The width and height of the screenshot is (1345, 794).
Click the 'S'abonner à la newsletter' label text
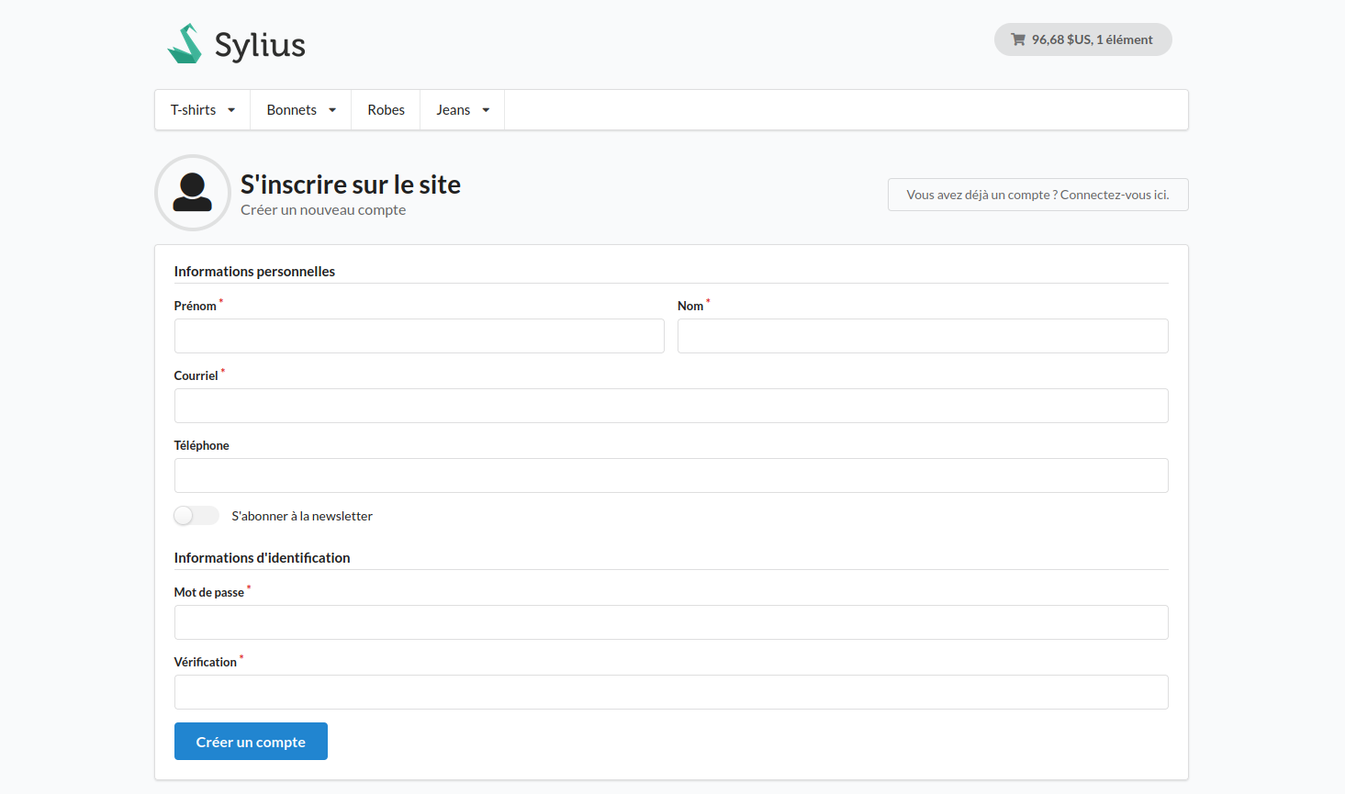(x=302, y=516)
